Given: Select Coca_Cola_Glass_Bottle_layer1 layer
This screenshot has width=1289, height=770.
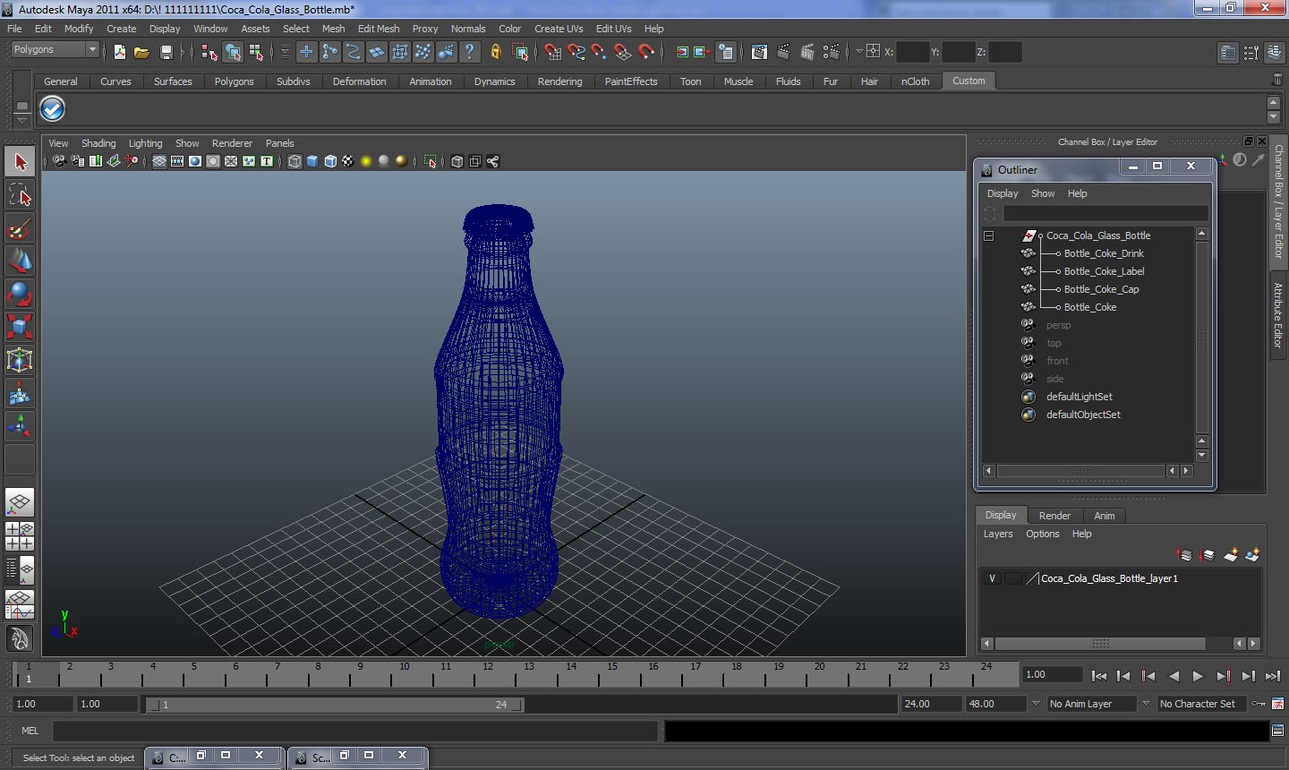Looking at the screenshot, I should 1109,578.
